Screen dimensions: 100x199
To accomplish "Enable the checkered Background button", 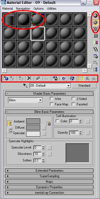I will tap(96, 29).
